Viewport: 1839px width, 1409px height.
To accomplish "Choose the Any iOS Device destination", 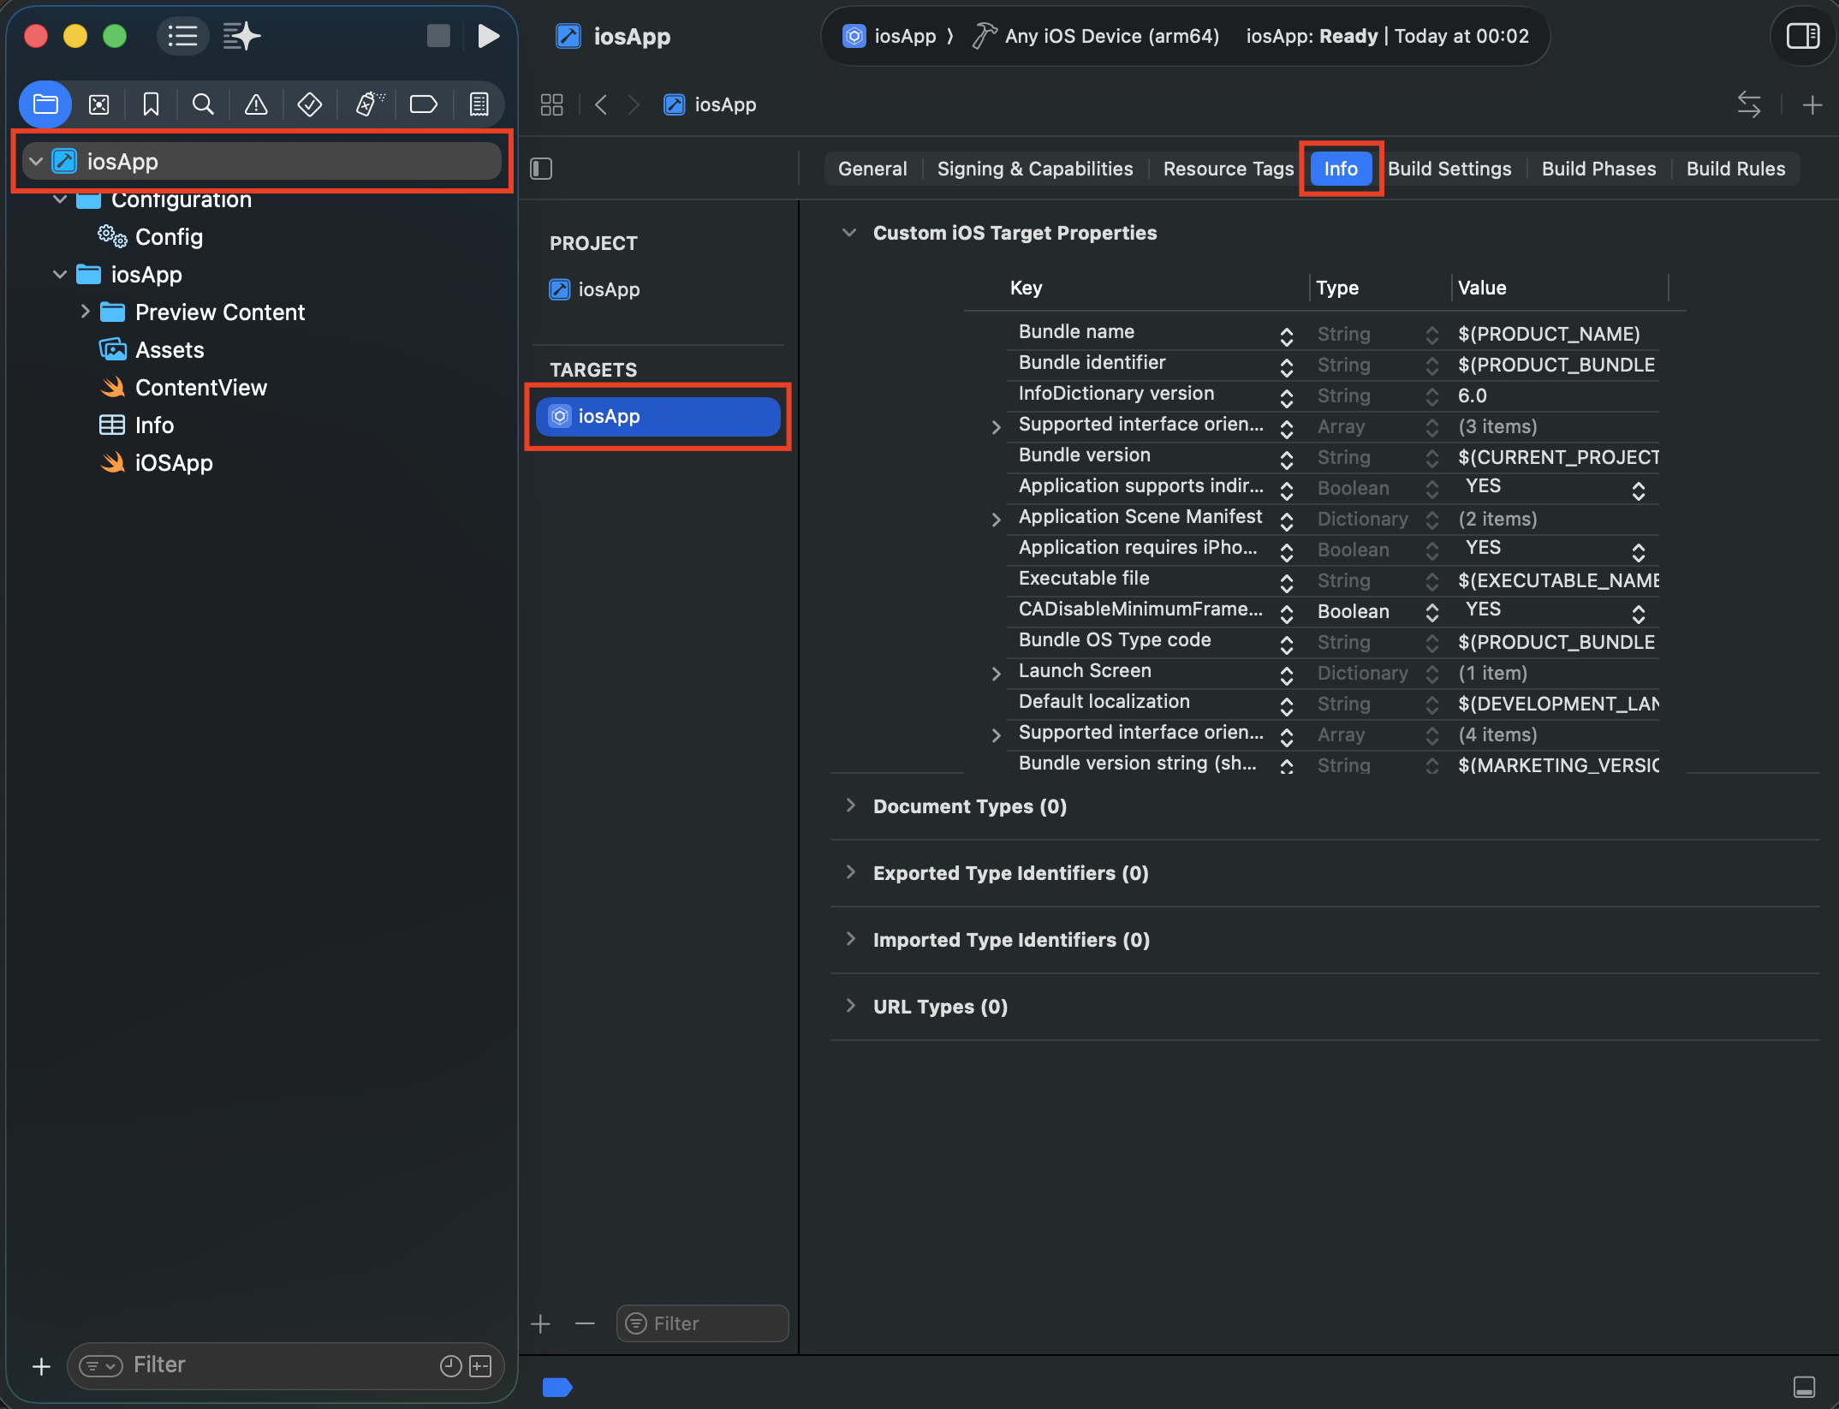I will tap(1096, 36).
